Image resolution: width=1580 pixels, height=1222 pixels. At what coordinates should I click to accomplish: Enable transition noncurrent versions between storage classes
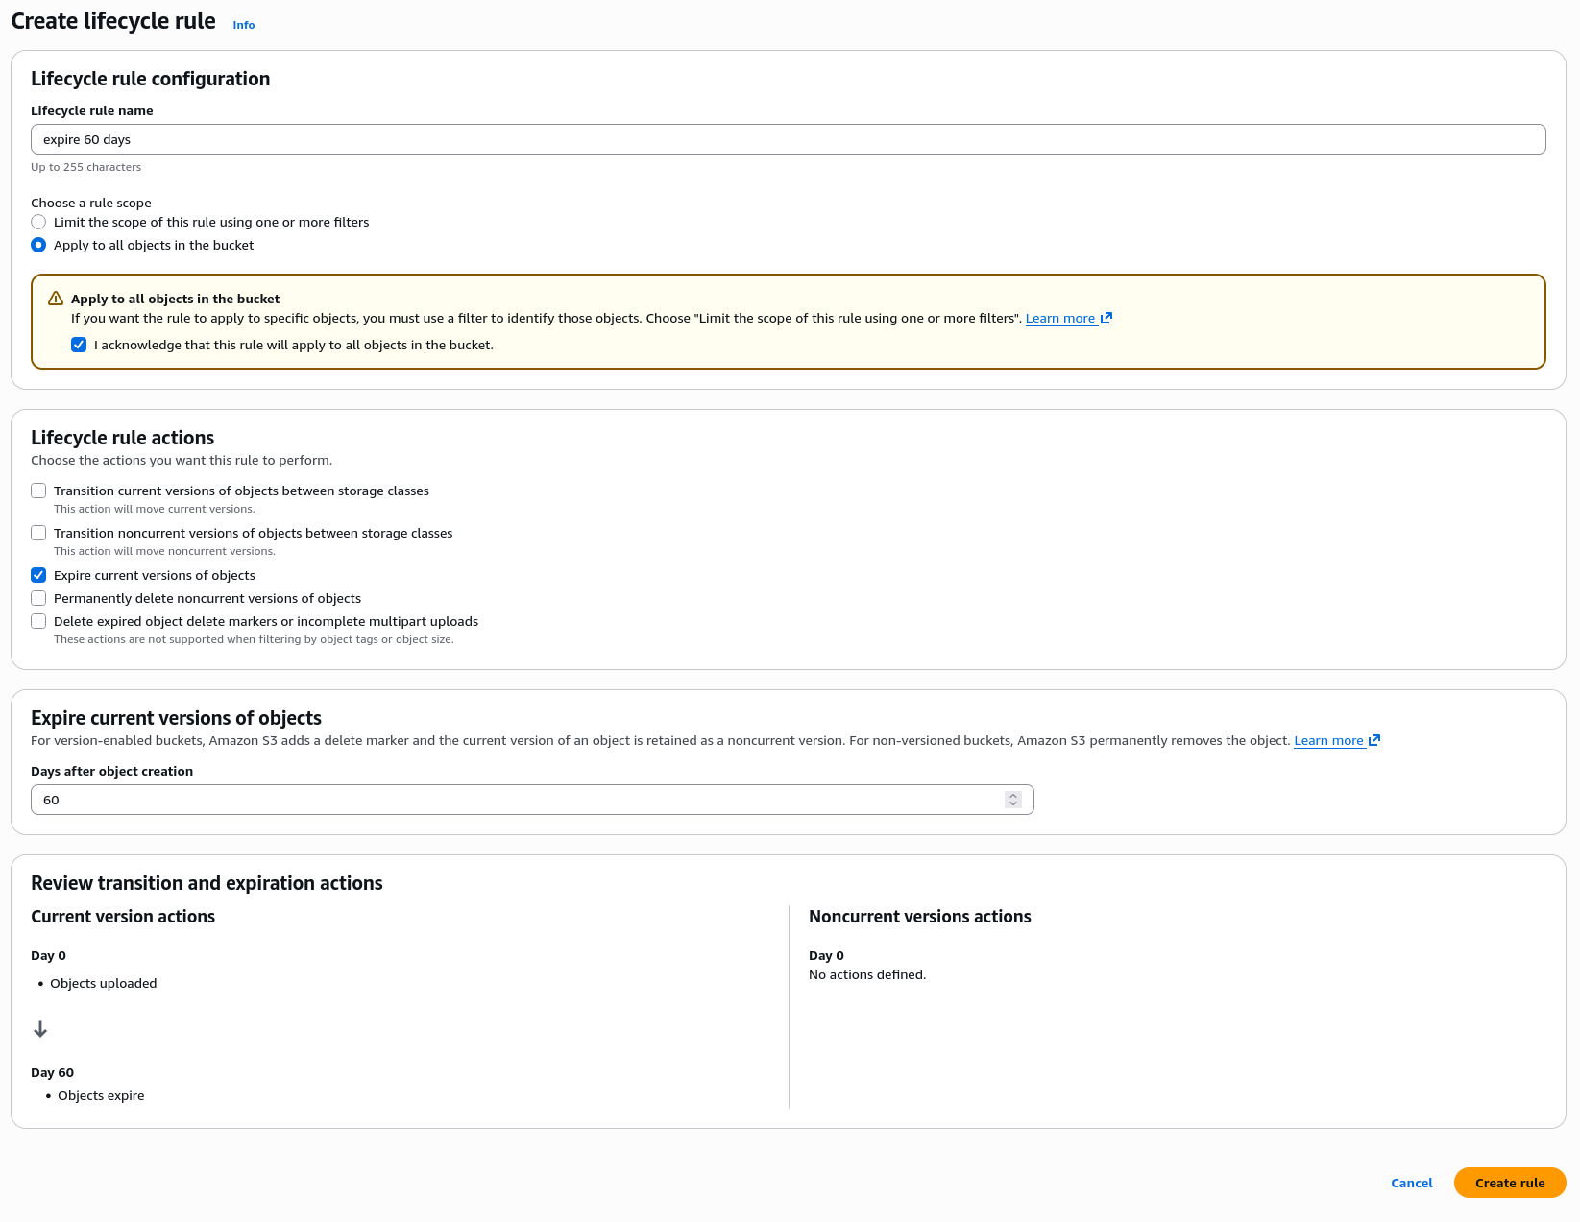(x=38, y=533)
